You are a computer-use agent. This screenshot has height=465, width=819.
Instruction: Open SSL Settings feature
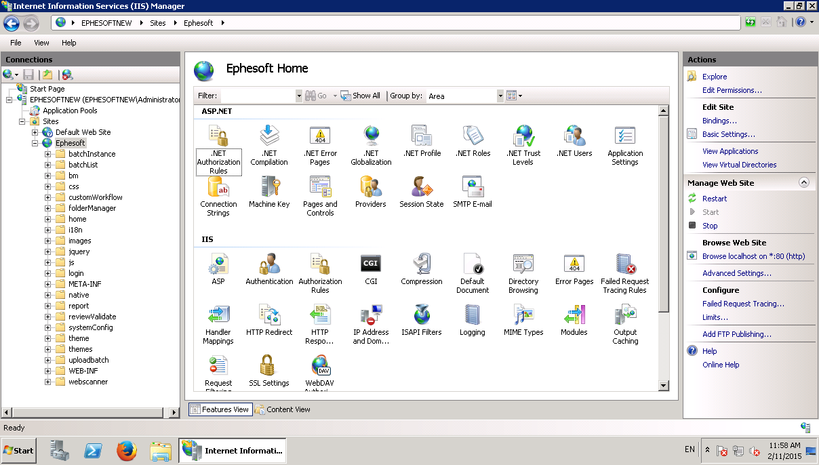click(x=269, y=371)
